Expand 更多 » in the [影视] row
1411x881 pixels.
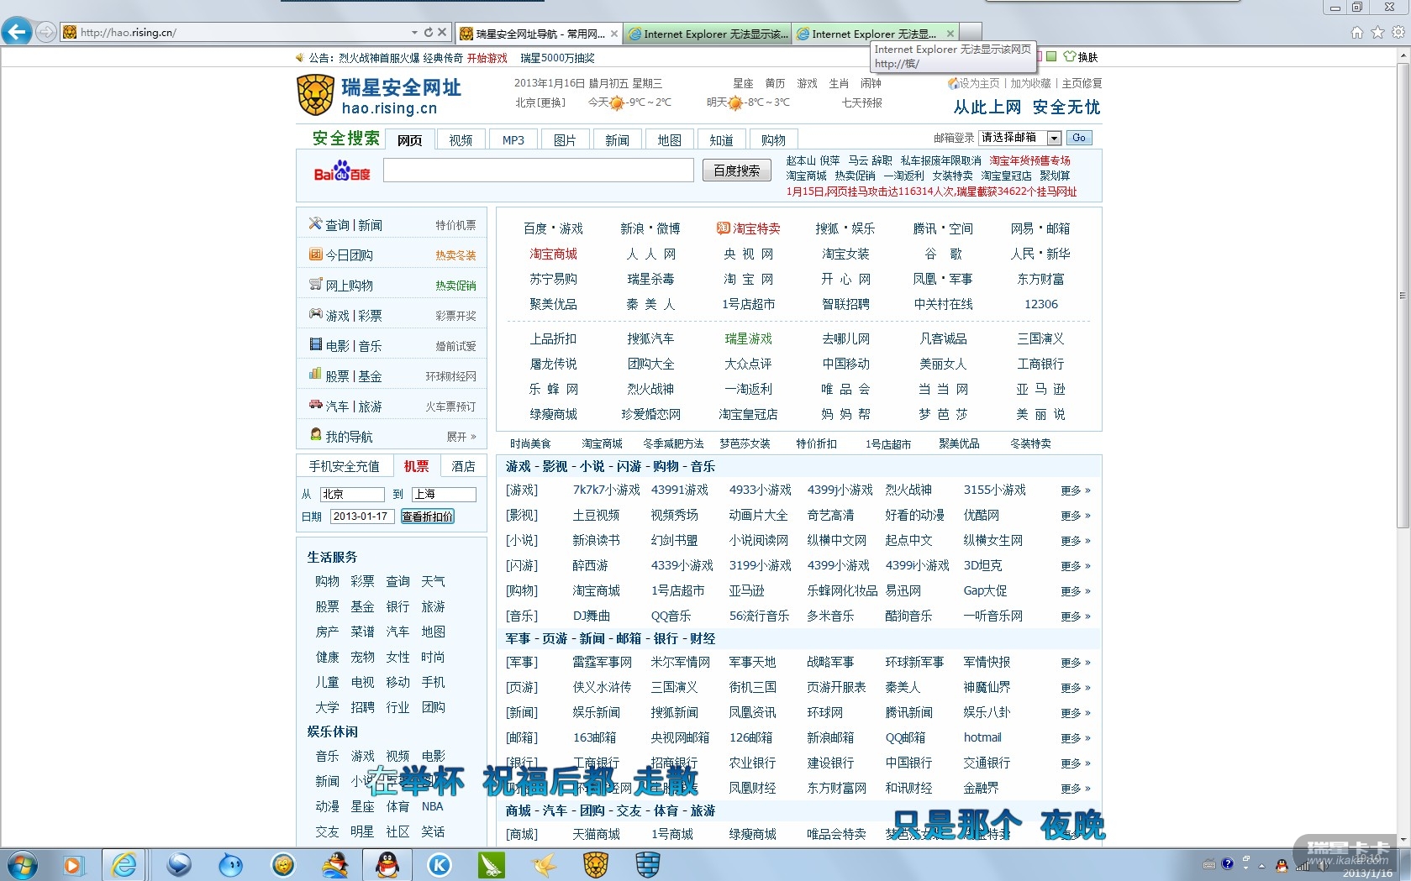point(1076,516)
